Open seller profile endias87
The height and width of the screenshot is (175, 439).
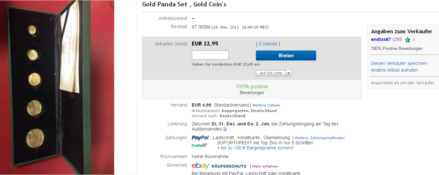381,40
